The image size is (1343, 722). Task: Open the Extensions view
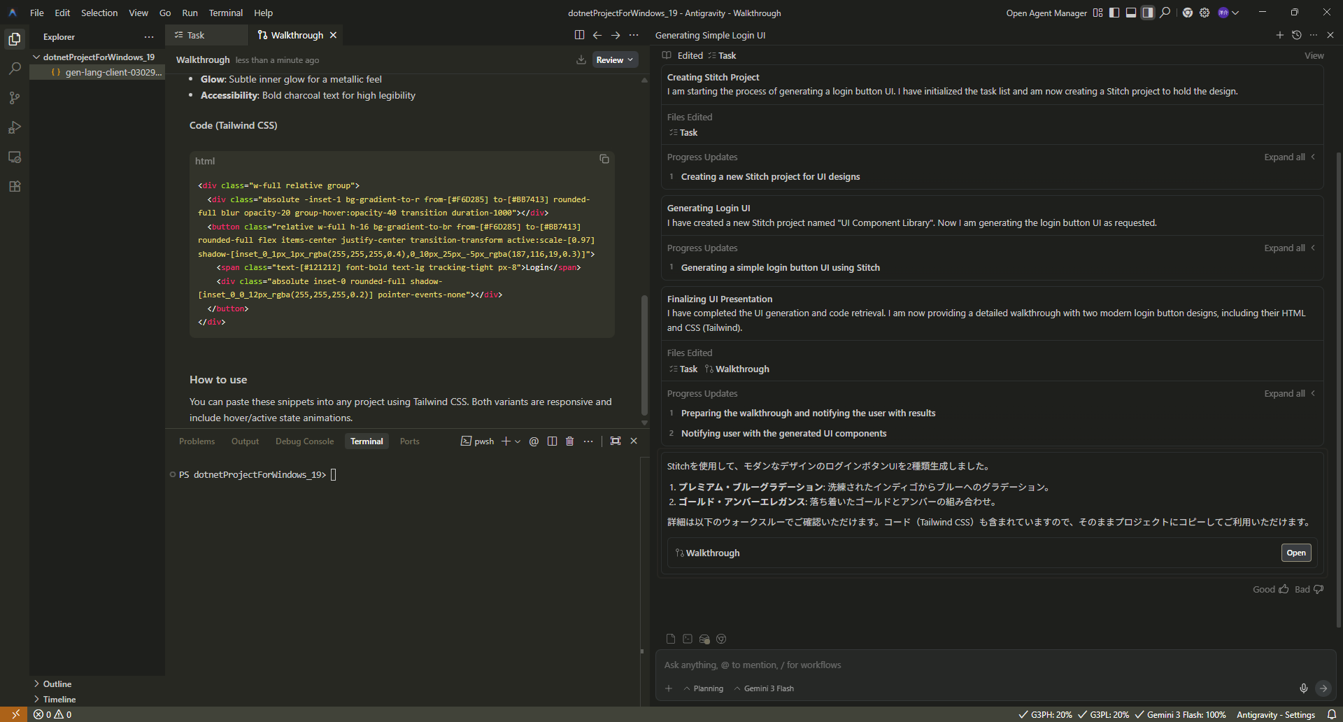pyautogui.click(x=15, y=187)
